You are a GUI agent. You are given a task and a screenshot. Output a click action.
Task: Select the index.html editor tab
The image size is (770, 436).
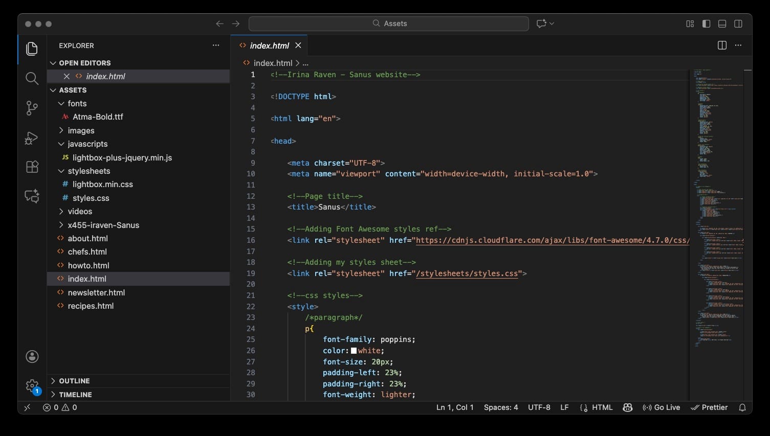(269, 45)
